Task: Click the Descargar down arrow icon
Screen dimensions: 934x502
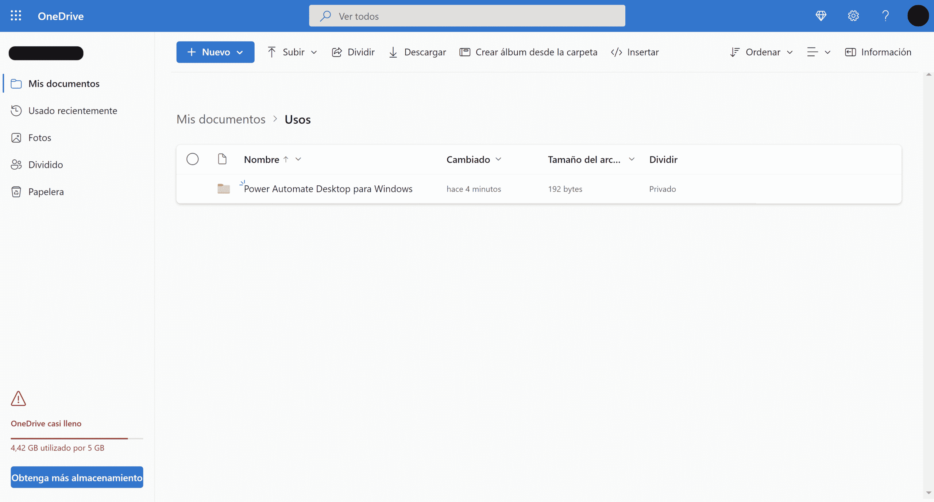Action: (x=393, y=52)
